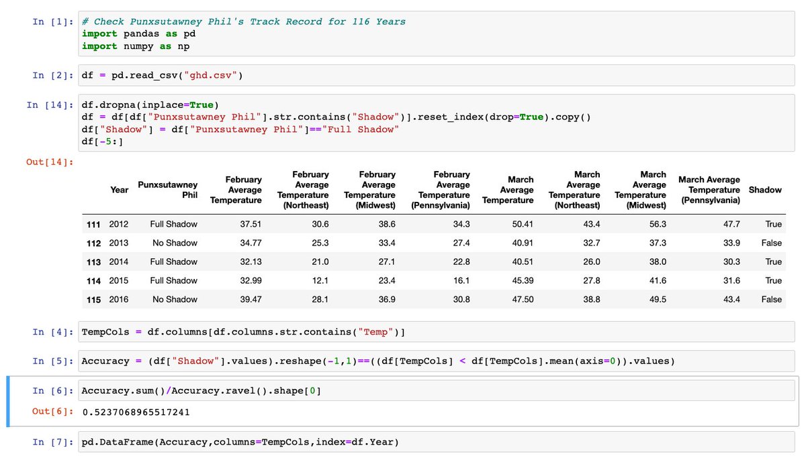Click the February Average Temperature (Midwest) header
Screen dimensions: 806x458
pyautogui.click(x=369, y=190)
